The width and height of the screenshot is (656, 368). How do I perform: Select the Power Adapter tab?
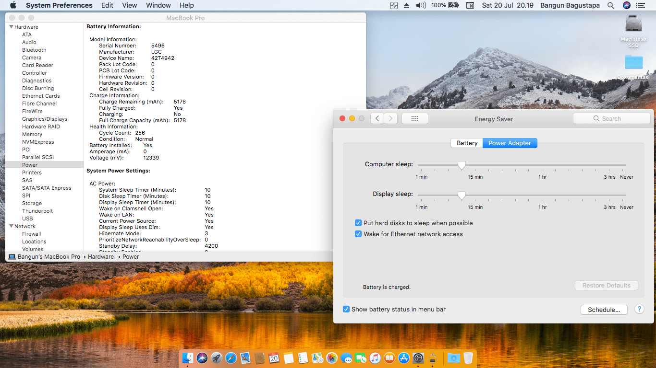click(x=510, y=143)
